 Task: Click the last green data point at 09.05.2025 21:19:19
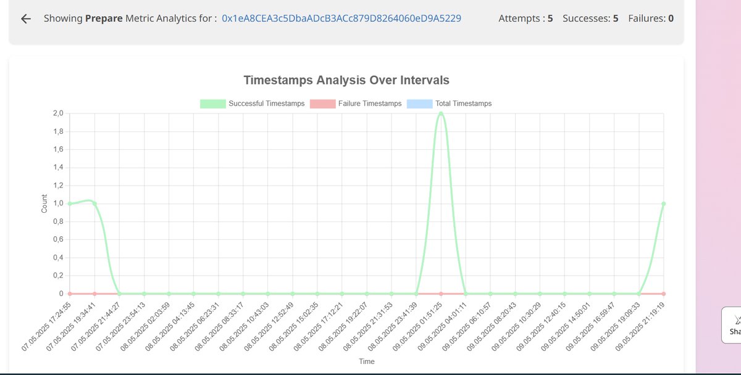[x=664, y=204]
